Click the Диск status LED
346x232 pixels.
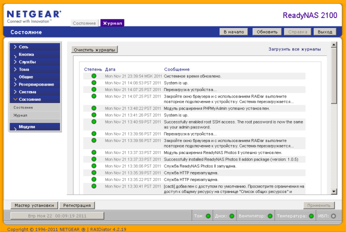(x=231, y=216)
